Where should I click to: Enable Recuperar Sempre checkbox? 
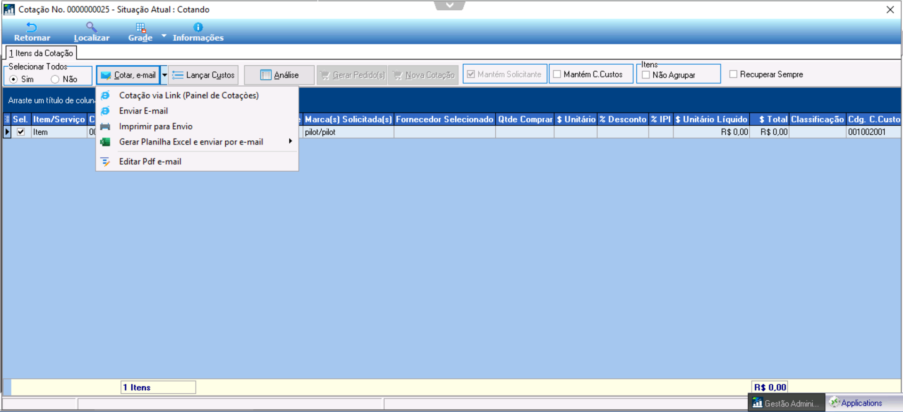[x=733, y=74]
